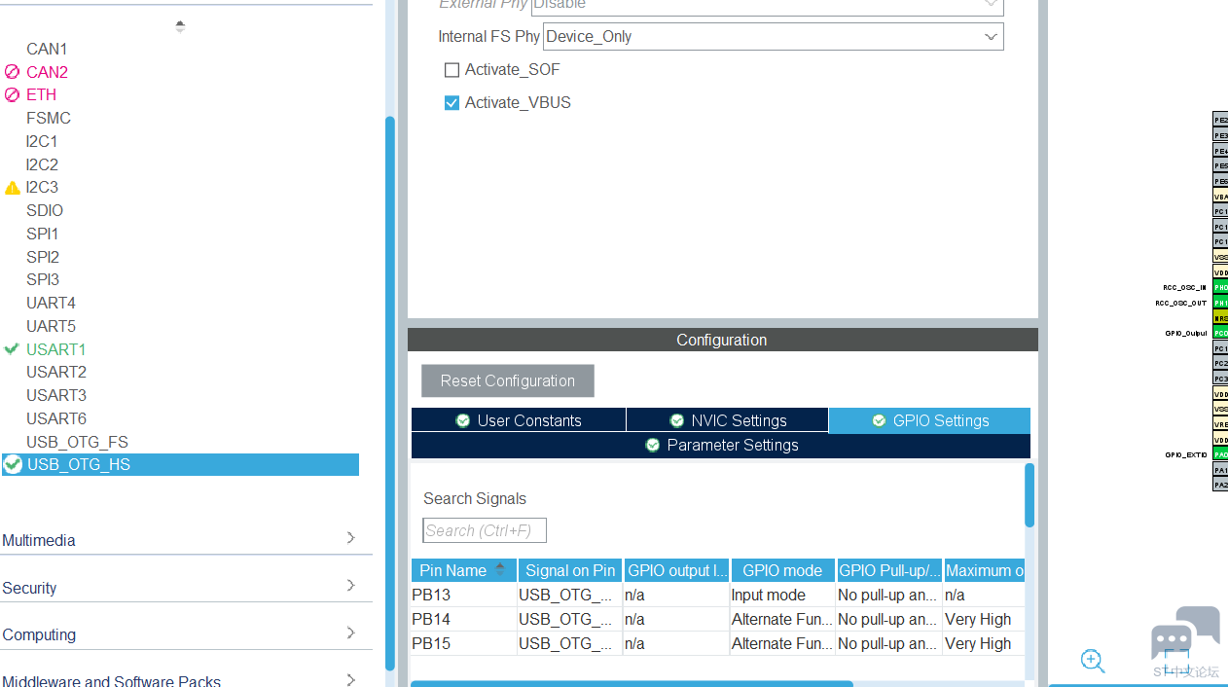Click the Input mode cell for PB13
Viewport: 1228px width, 687px height.
pyautogui.click(x=782, y=595)
